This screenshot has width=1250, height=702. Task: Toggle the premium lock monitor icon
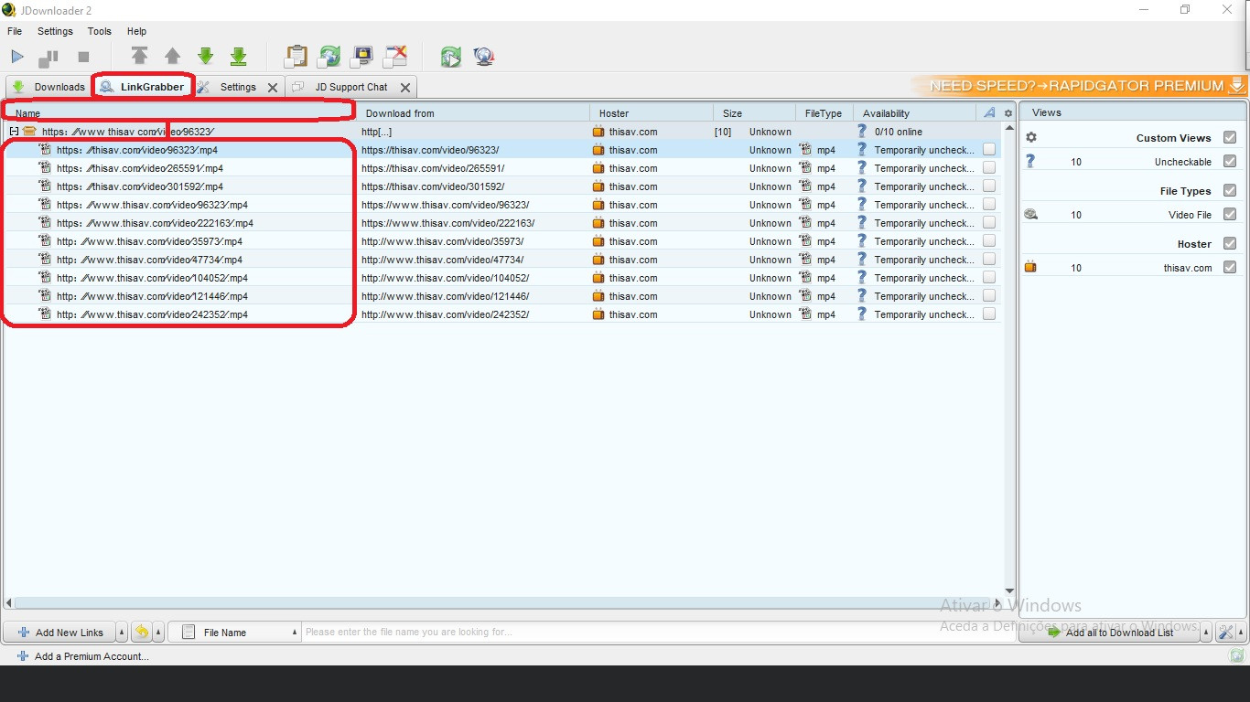pyautogui.click(x=362, y=57)
